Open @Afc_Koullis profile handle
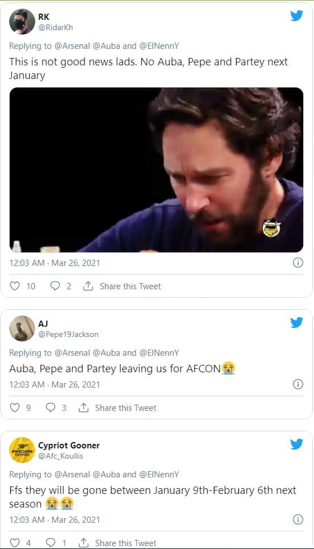Image resolution: width=314 pixels, height=549 pixels. (60, 456)
